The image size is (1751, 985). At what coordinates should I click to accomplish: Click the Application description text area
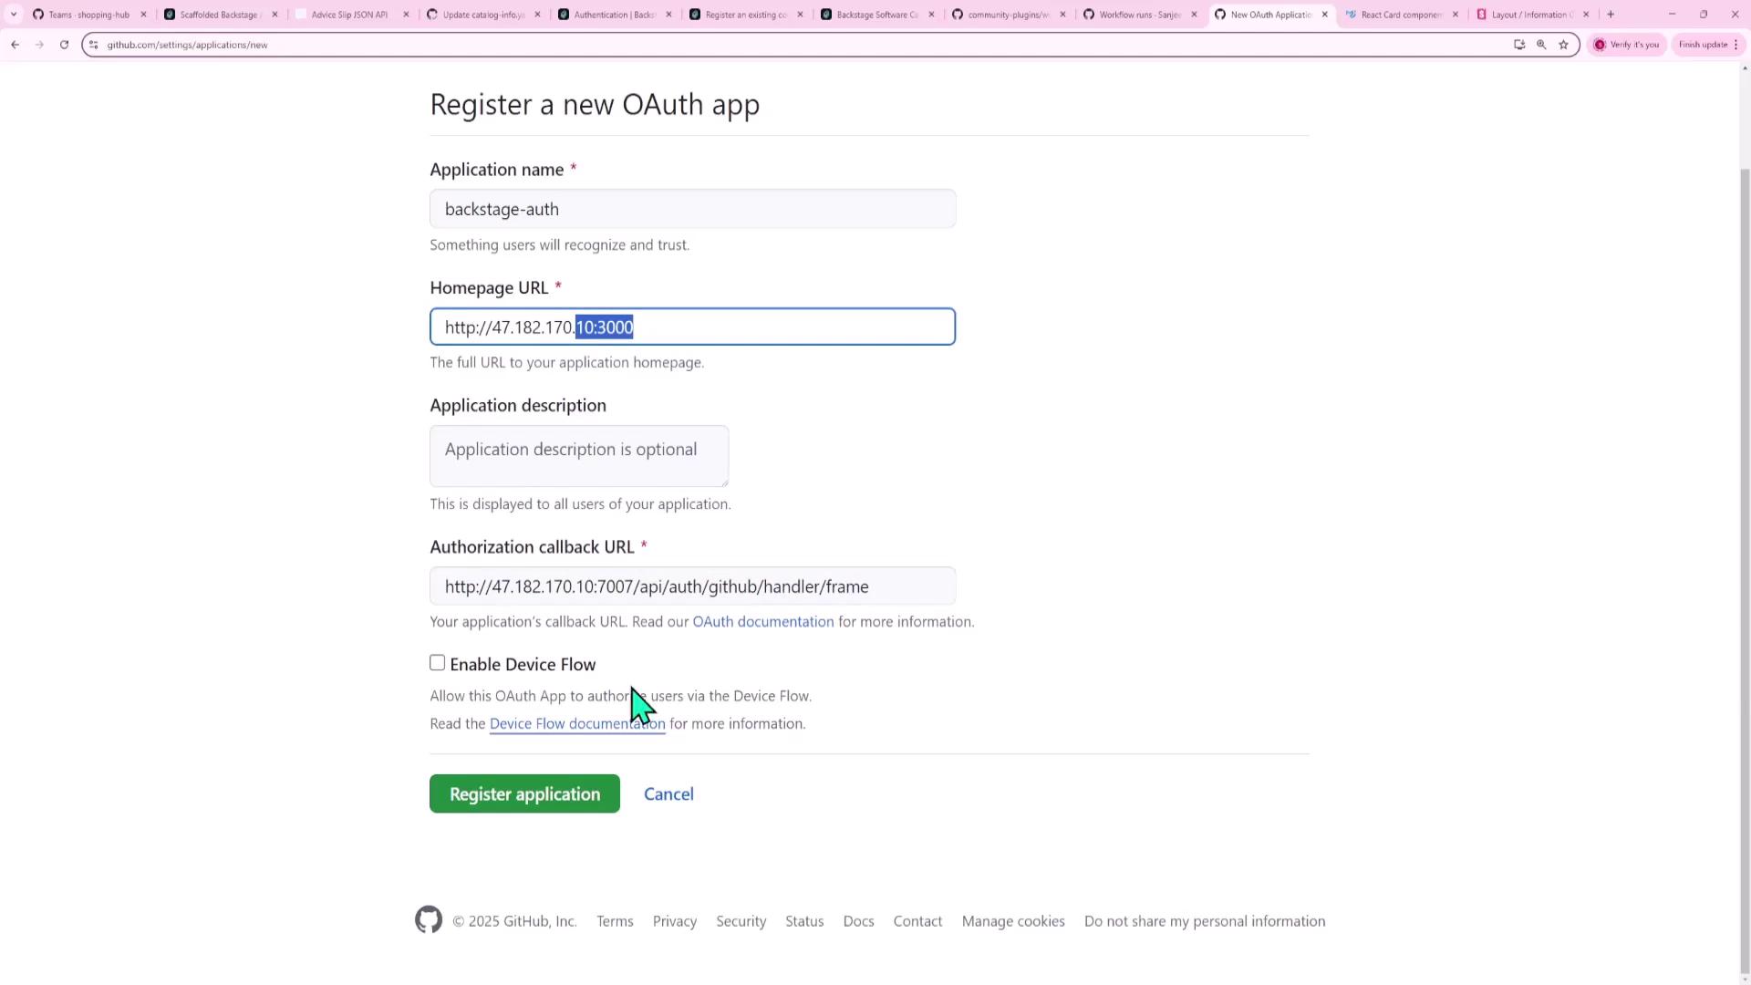579,456
